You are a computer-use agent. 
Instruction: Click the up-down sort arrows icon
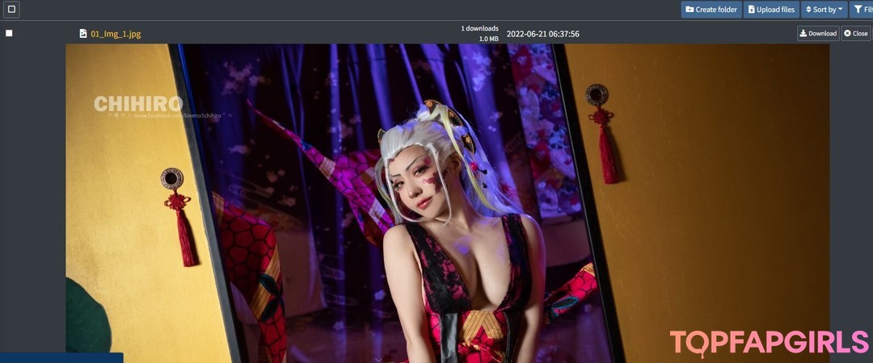coord(808,10)
